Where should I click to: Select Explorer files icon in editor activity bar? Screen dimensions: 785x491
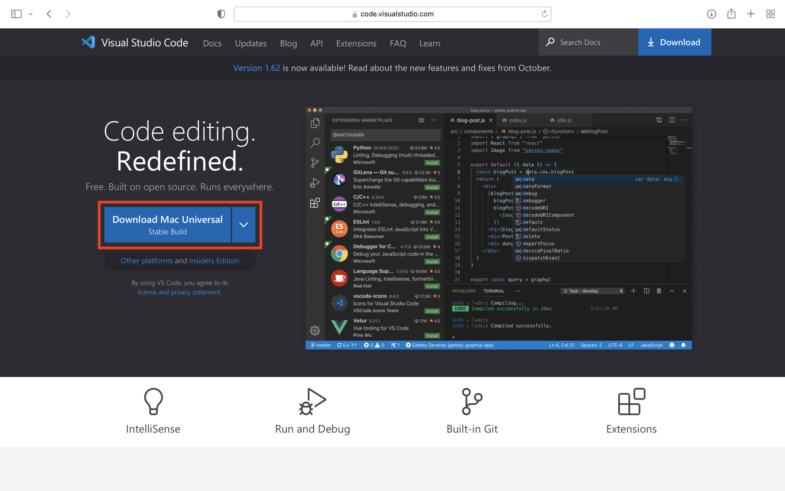point(315,123)
